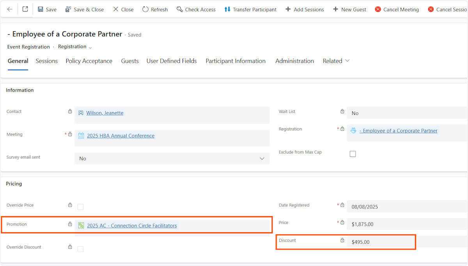Image resolution: width=468 pixels, height=266 pixels.
Task: Click the Event Registration entity label
Action: 28,47
